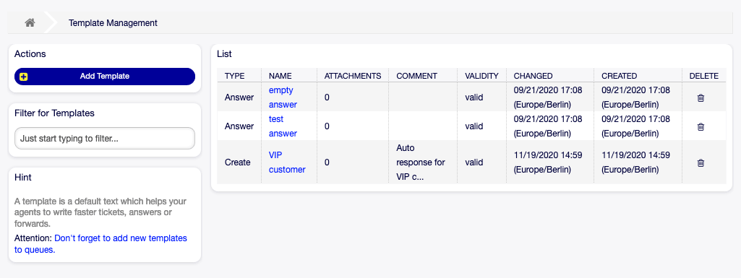
Task: Focus the Filter for Templates input
Action: point(105,139)
